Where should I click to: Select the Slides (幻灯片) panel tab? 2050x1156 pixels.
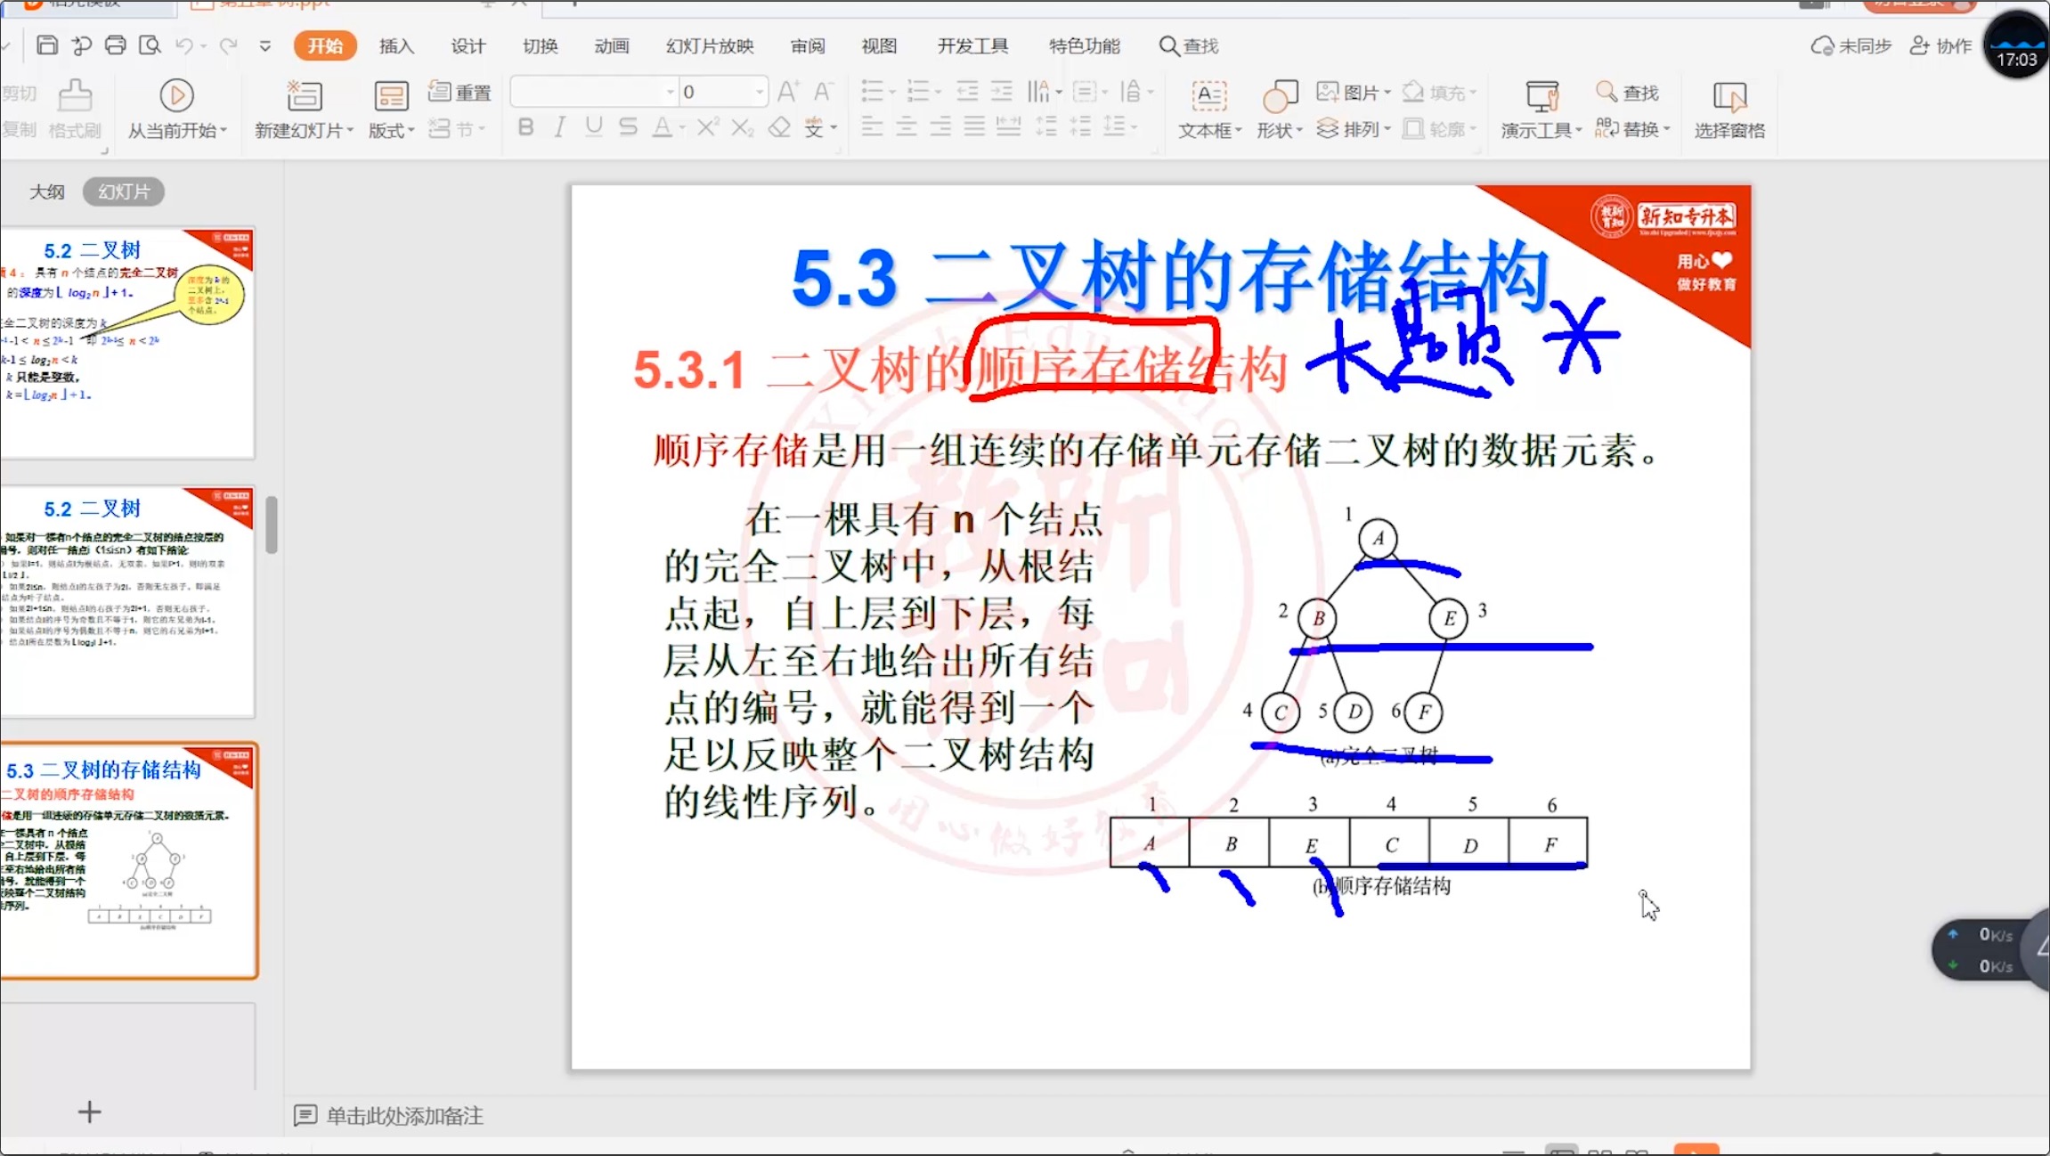tap(124, 191)
